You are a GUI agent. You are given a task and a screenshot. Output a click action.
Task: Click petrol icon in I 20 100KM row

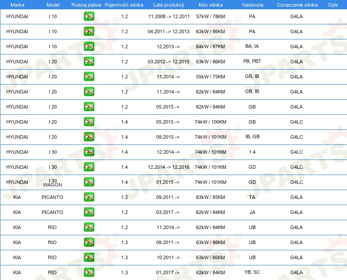pos(89,121)
